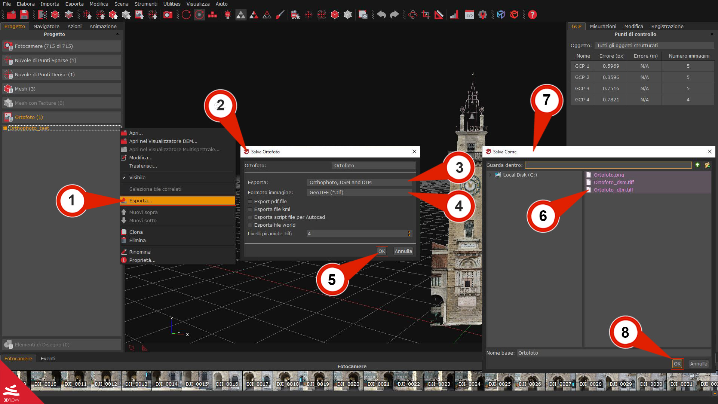Open the script code window icon
The image size is (718, 404).
coord(470,15)
